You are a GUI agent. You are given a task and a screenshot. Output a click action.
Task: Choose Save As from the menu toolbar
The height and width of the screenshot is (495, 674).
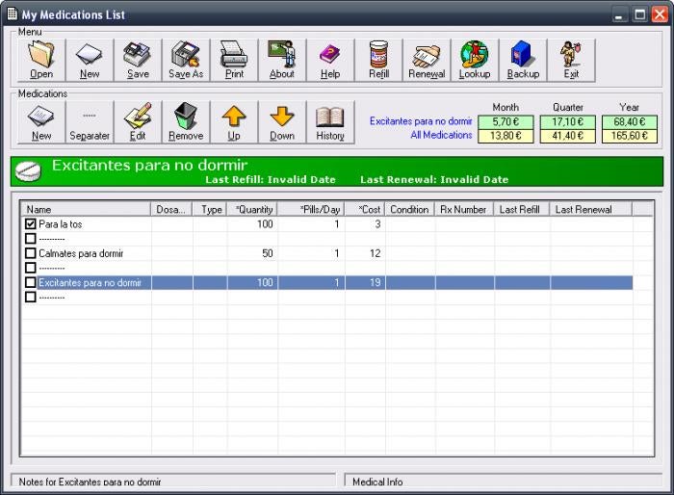tap(186, 60)
